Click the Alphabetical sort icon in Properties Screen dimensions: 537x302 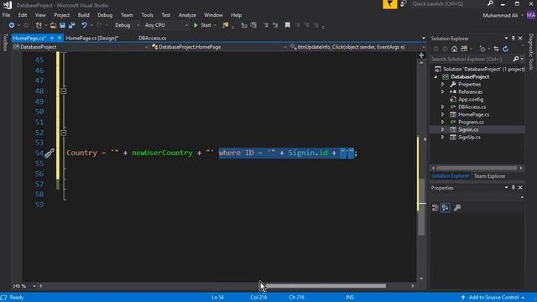(x=446, y=207)
